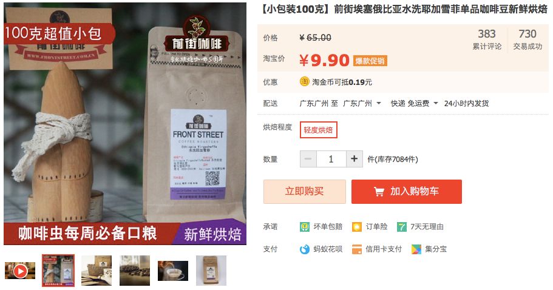Image resolution: width=553 pixels, height=290 pixels.
Task: Select the 轻度烘焙 roast option
Action: point(319,130)
